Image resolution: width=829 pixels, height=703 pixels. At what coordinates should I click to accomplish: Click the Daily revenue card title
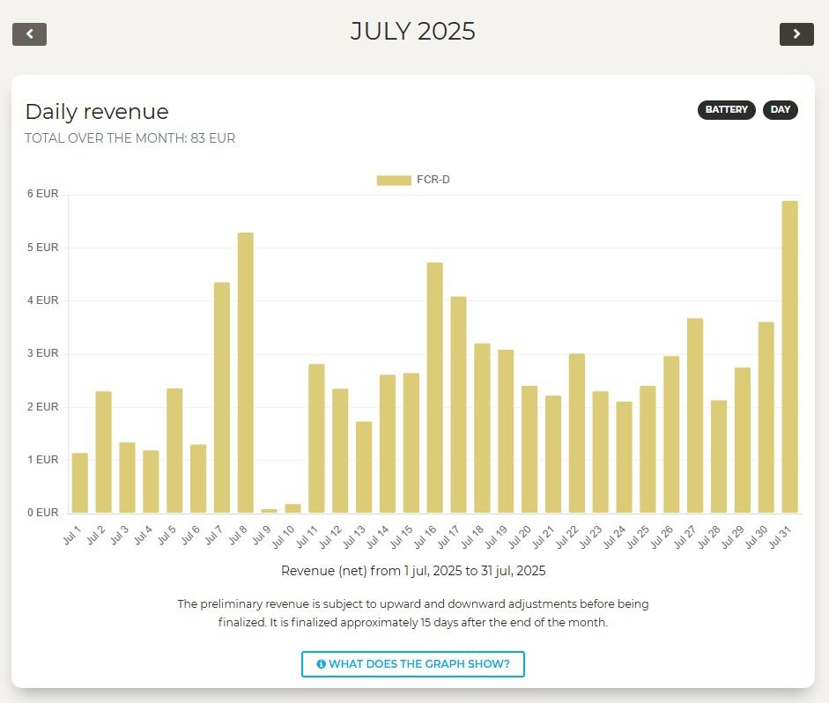click(97, 112)
